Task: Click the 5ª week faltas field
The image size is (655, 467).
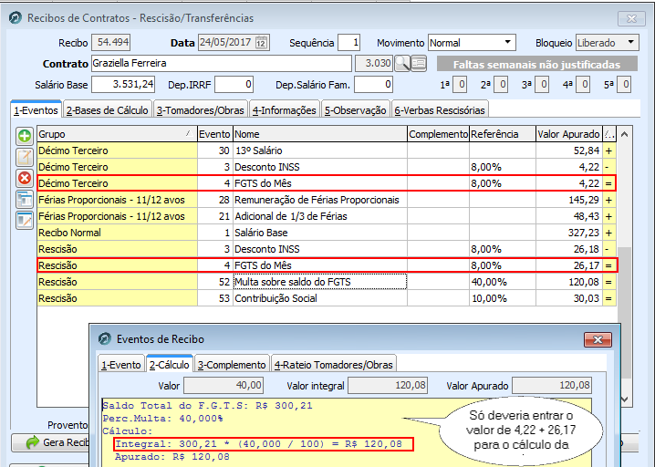Action: 624,85
